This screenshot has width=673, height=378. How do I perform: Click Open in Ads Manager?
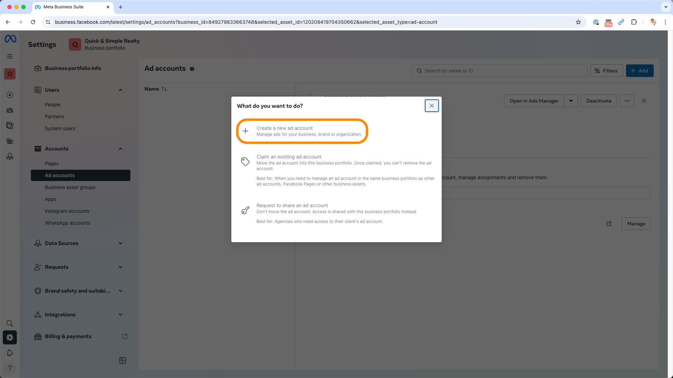534,101
